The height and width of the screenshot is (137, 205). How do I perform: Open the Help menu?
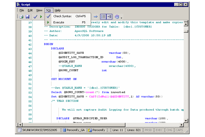(x=58, y=10)
